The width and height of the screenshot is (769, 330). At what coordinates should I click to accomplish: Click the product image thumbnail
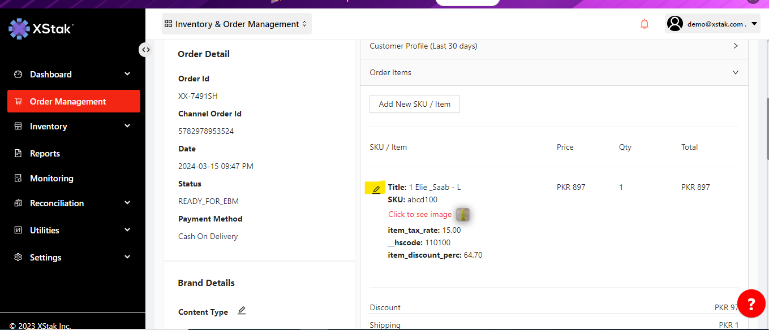pyautogui.click(x=463, y=214)
